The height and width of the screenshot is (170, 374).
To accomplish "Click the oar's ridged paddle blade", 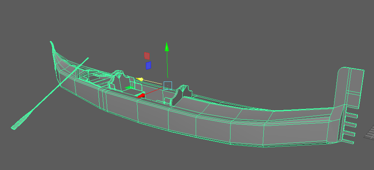I will tap(21, 121).
